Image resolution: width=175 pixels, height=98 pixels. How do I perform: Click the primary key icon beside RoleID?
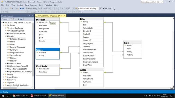click(125, 45)
